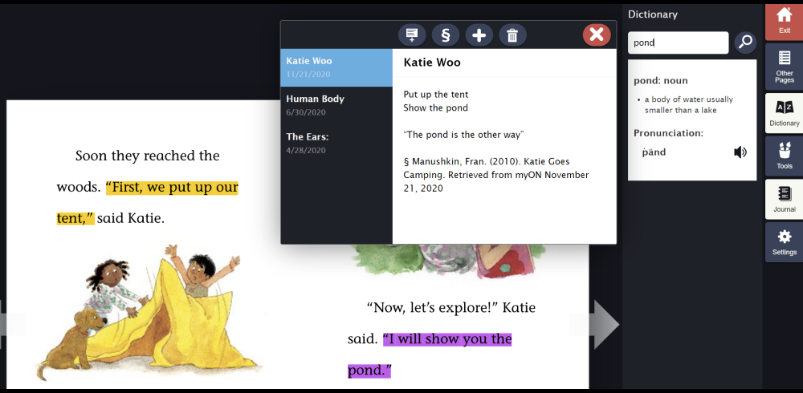The image size is (803, 393).
Task: Select the Katie Woo journal entry
Action: (336, 67)
